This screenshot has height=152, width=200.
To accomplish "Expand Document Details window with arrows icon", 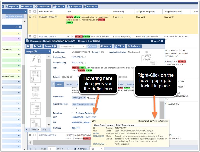I will 159,41.
